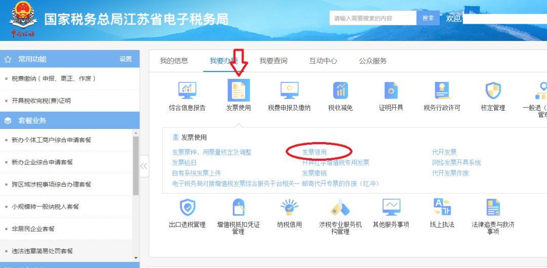Click the search input field

click(373, 18)
